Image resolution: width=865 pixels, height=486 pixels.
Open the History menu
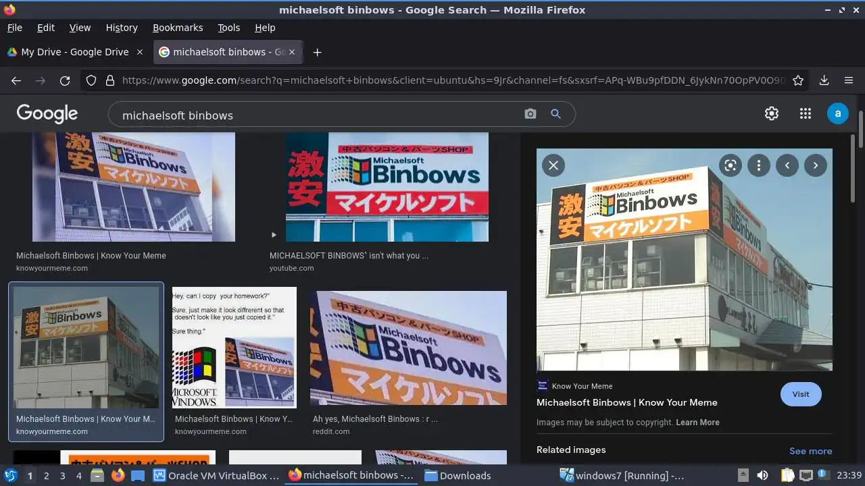pyautogui.click(x=122, y=28)
